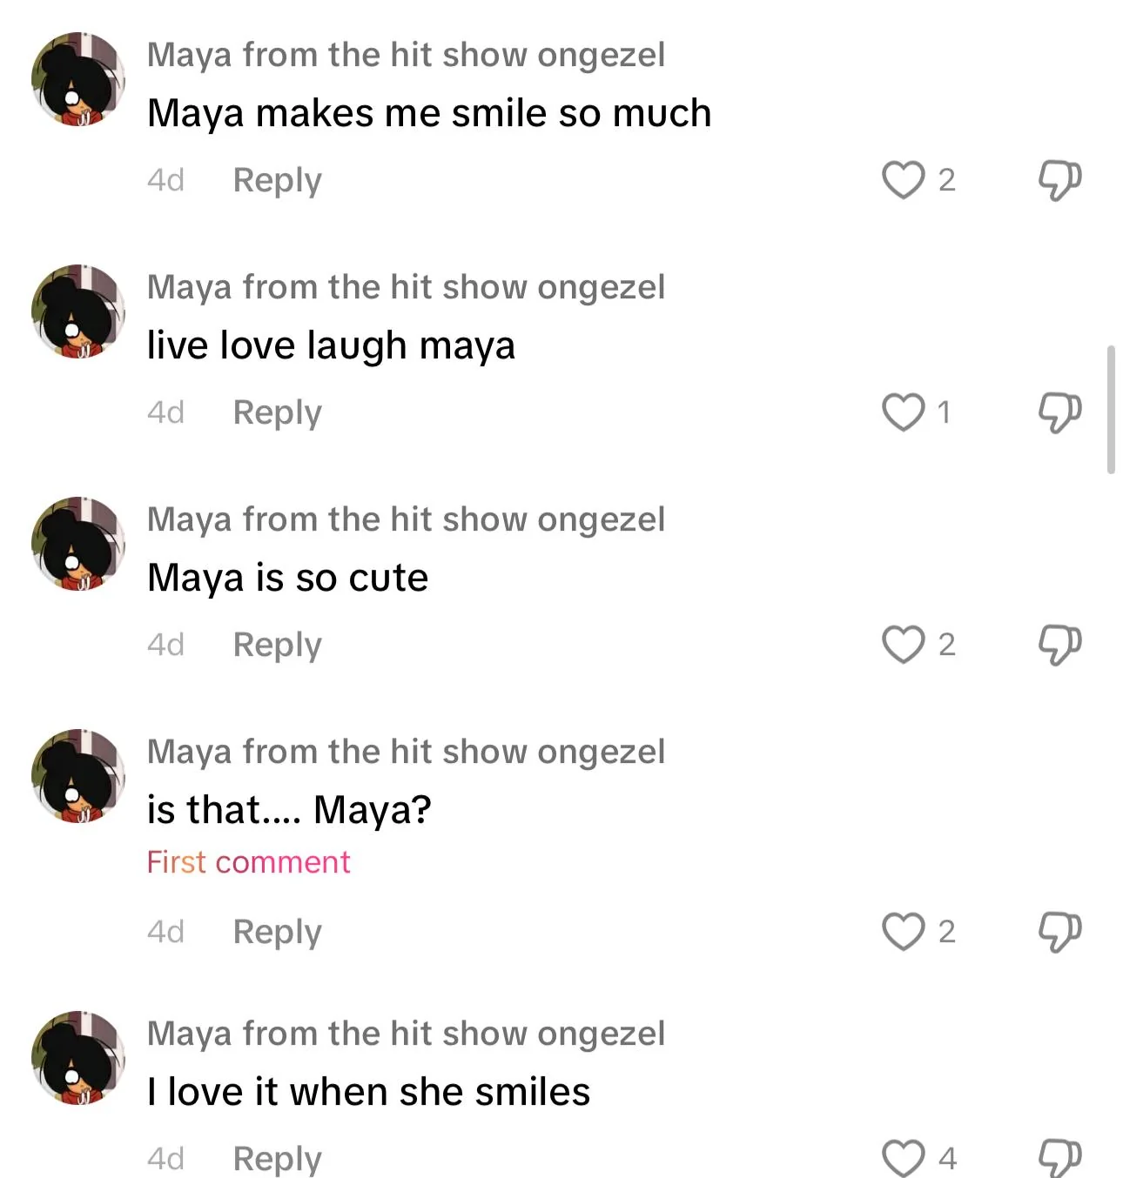
Task: Like the "Maya is so cute" comment
Action: [x=903, y=645]
